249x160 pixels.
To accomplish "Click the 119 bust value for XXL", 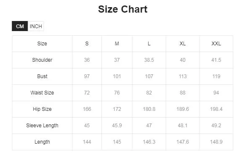I will [216, 76].
